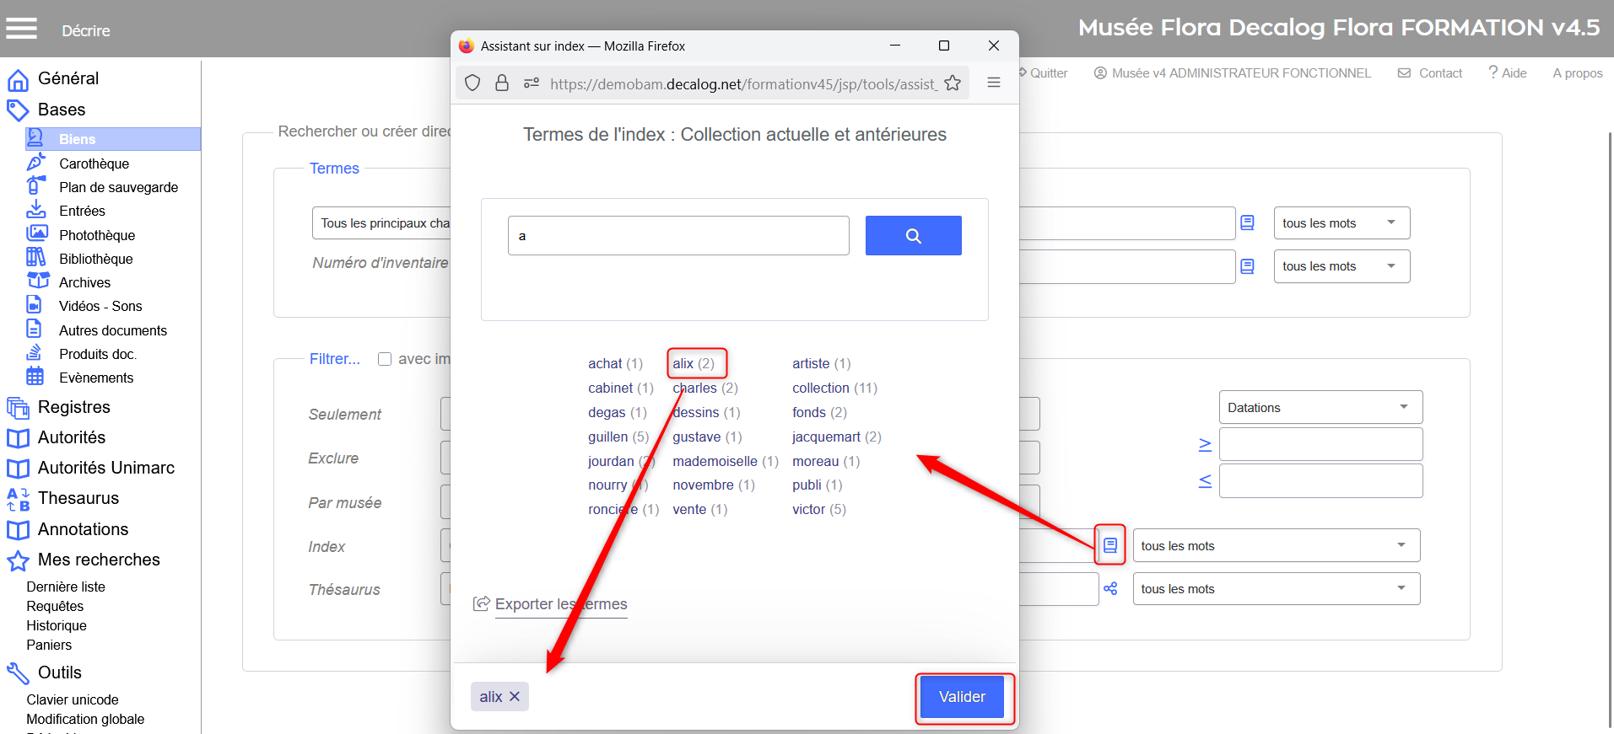Select index term 'victor (5)'

tap(818, 509)
